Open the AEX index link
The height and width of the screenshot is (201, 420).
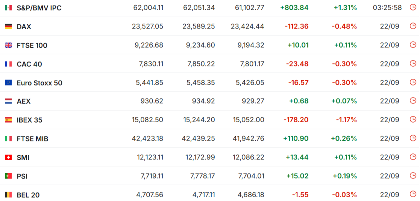point(24,102)
